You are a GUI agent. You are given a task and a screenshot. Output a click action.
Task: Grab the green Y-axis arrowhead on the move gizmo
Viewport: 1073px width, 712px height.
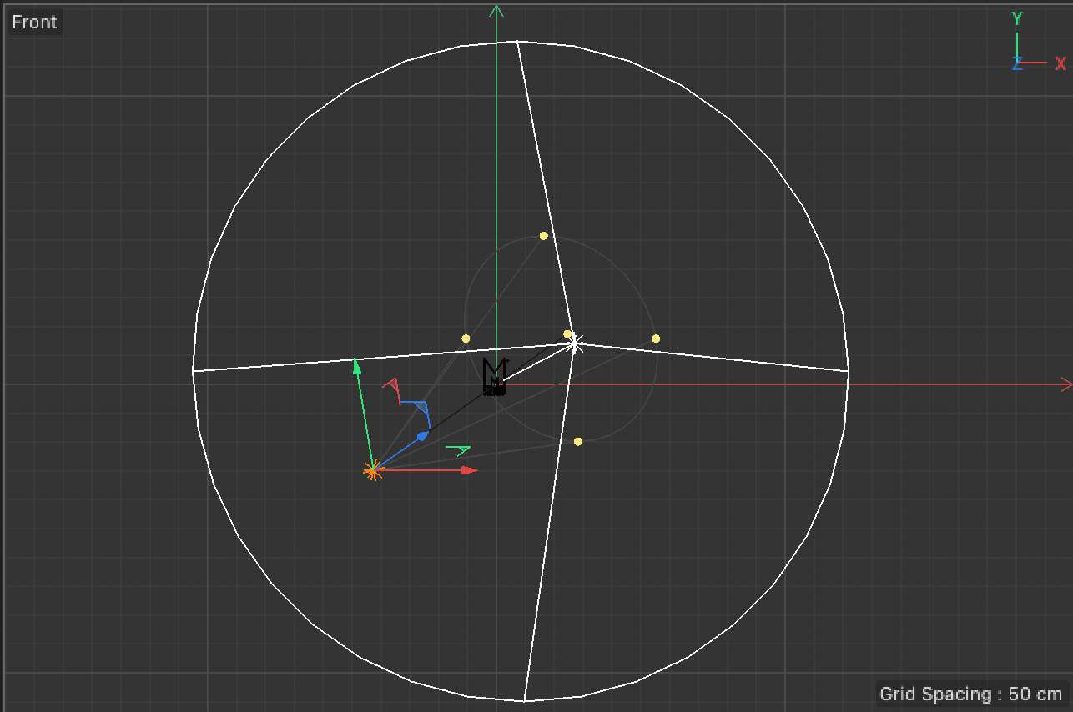pos(356,365)
